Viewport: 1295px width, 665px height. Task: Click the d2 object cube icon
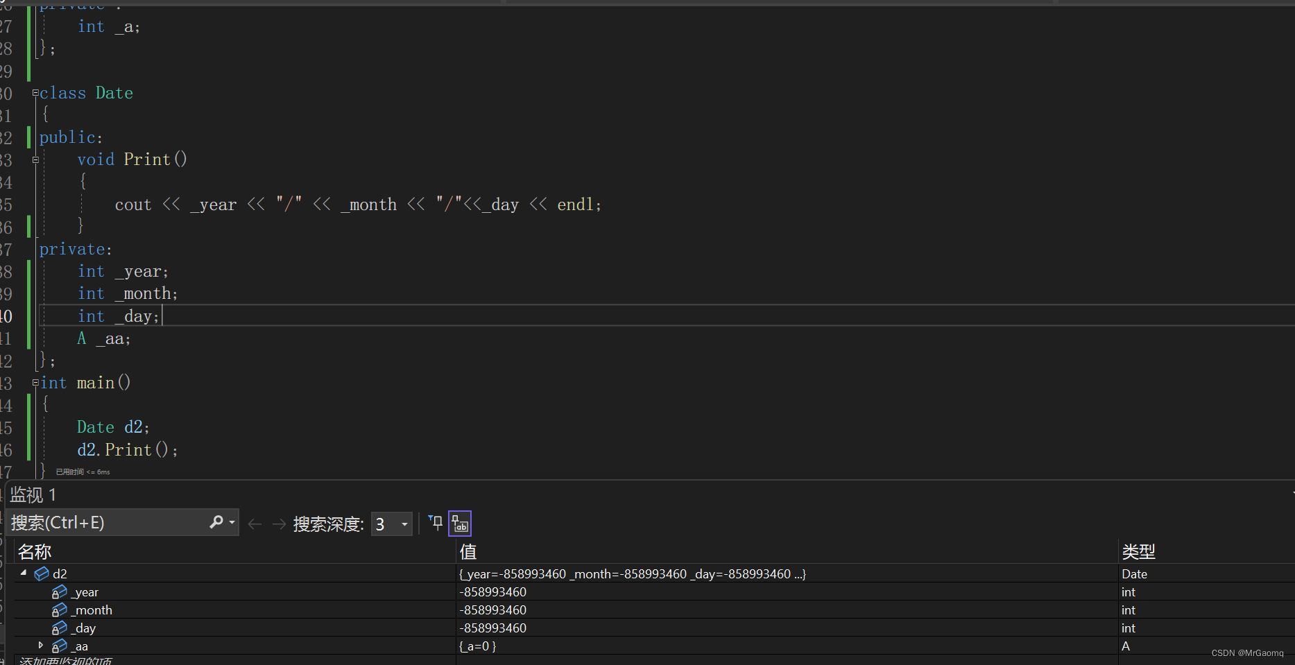(x=42, y=573)
